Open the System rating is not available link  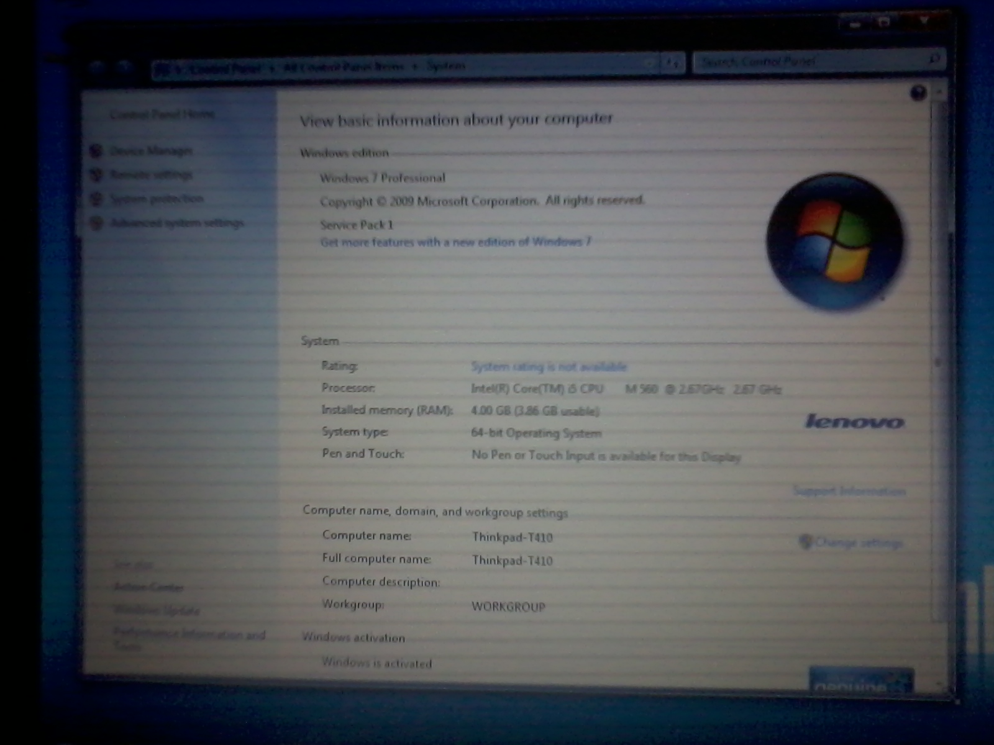pos(549,367)
